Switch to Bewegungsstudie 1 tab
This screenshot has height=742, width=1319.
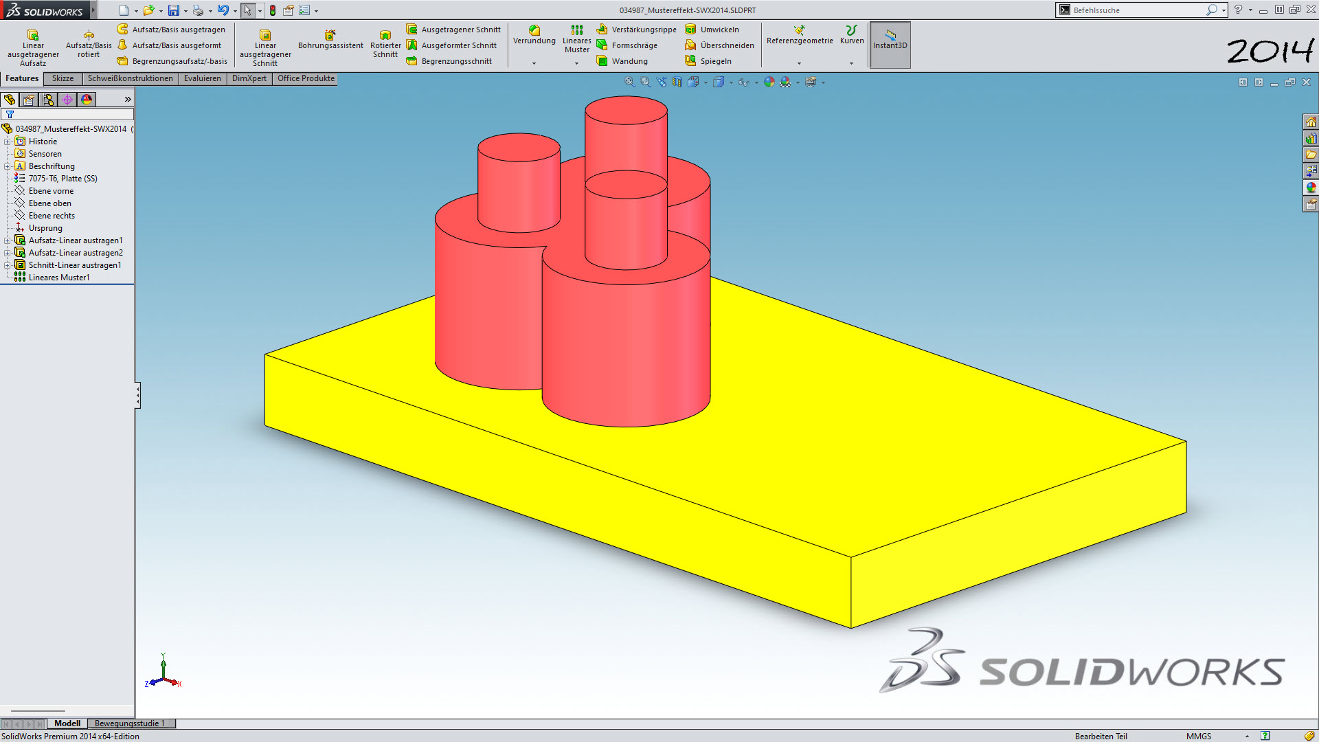[x=131, y=723]
